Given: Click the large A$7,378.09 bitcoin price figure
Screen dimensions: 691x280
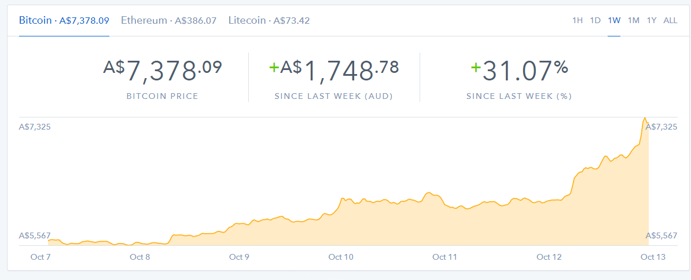Looking at the screenshot, I should click(163, 71).
